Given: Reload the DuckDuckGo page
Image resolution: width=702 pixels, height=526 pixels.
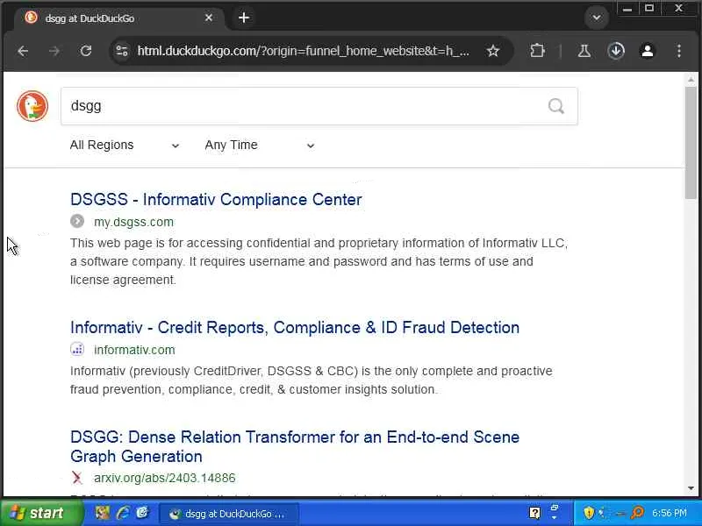Looking at the screenshot, I should [85, 51].
